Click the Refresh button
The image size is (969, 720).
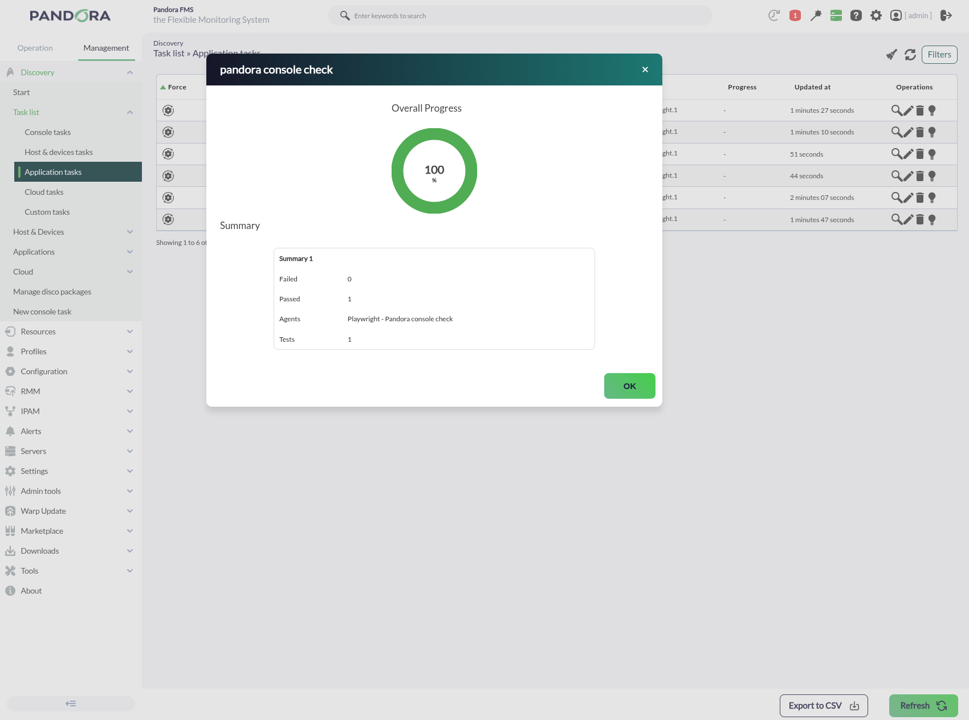(x=923, y=706)
